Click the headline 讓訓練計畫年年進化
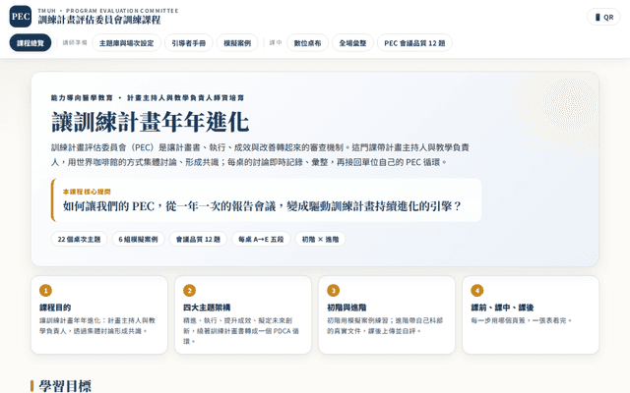This screenshot has width=630, height=393. pos(151,122)
